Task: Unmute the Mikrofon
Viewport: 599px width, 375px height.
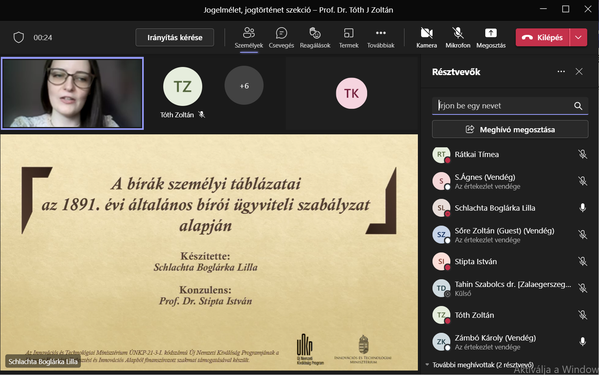Action: click(x=458, y=37)
